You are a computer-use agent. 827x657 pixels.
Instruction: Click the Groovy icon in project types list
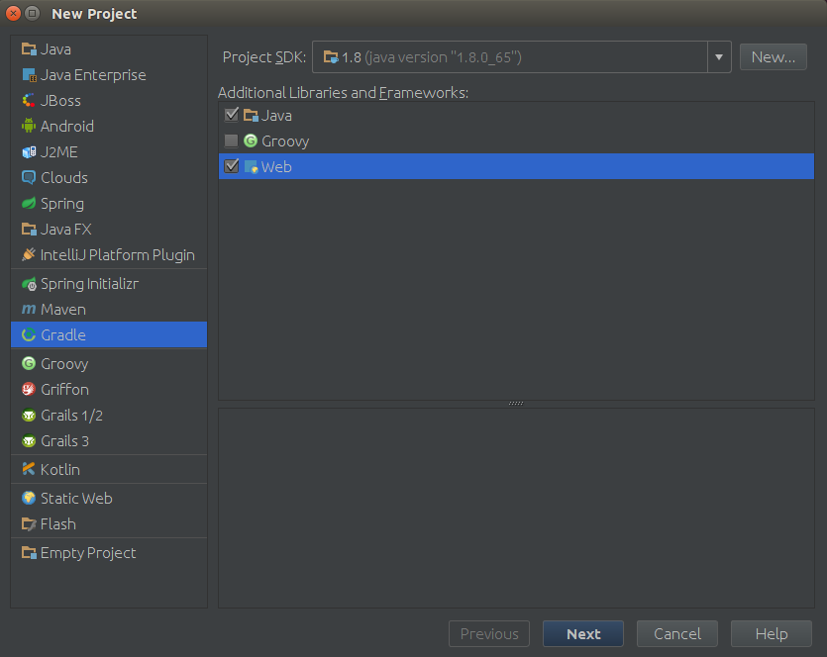29,363
